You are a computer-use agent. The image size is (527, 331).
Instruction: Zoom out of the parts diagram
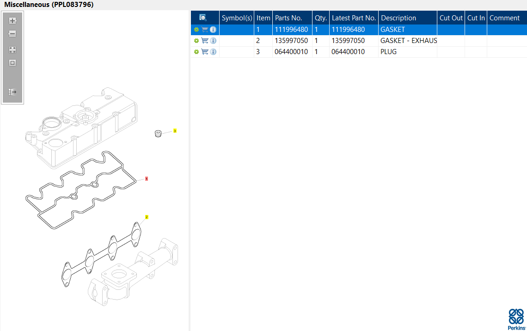pos(12,34)
